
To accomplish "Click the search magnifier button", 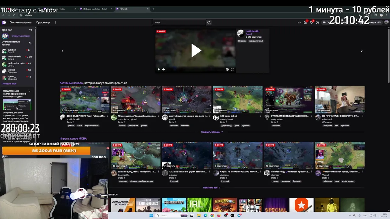I will (x=209, y=22).
